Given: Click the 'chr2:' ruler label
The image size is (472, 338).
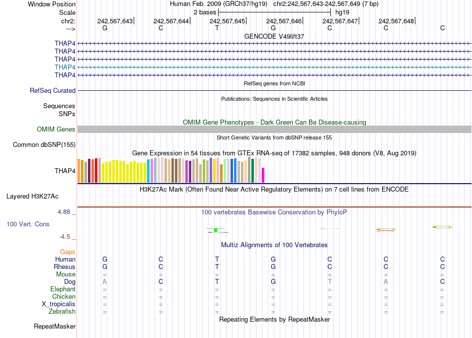Looking at the screenshot, I should coord(68,21).
